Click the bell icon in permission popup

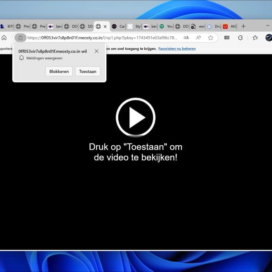point(21,58)
